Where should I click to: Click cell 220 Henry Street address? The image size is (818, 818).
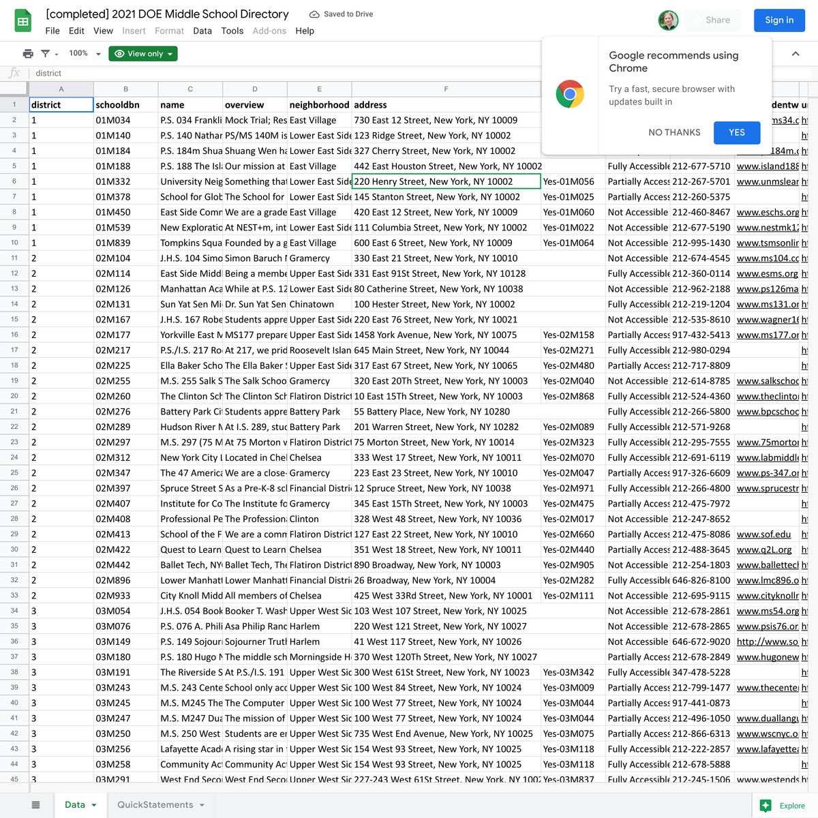(x=446, y=181)
